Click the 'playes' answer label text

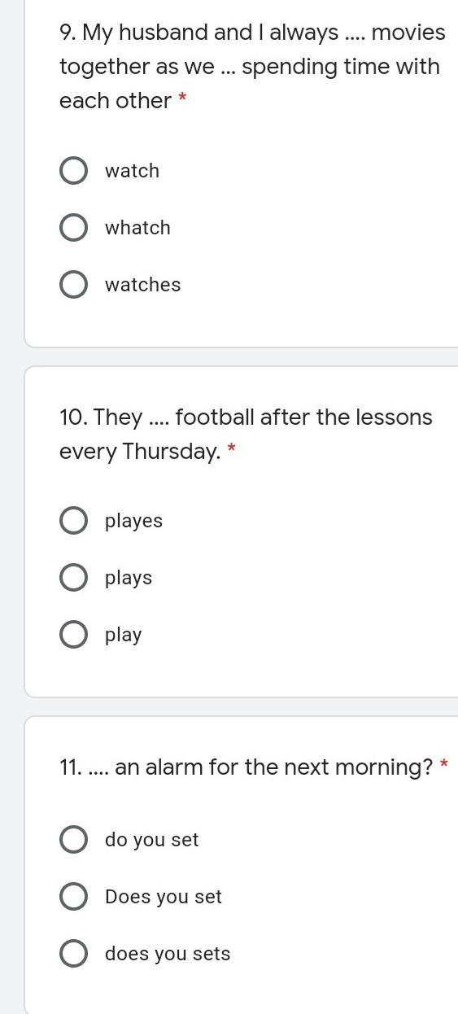pos(133,522)
